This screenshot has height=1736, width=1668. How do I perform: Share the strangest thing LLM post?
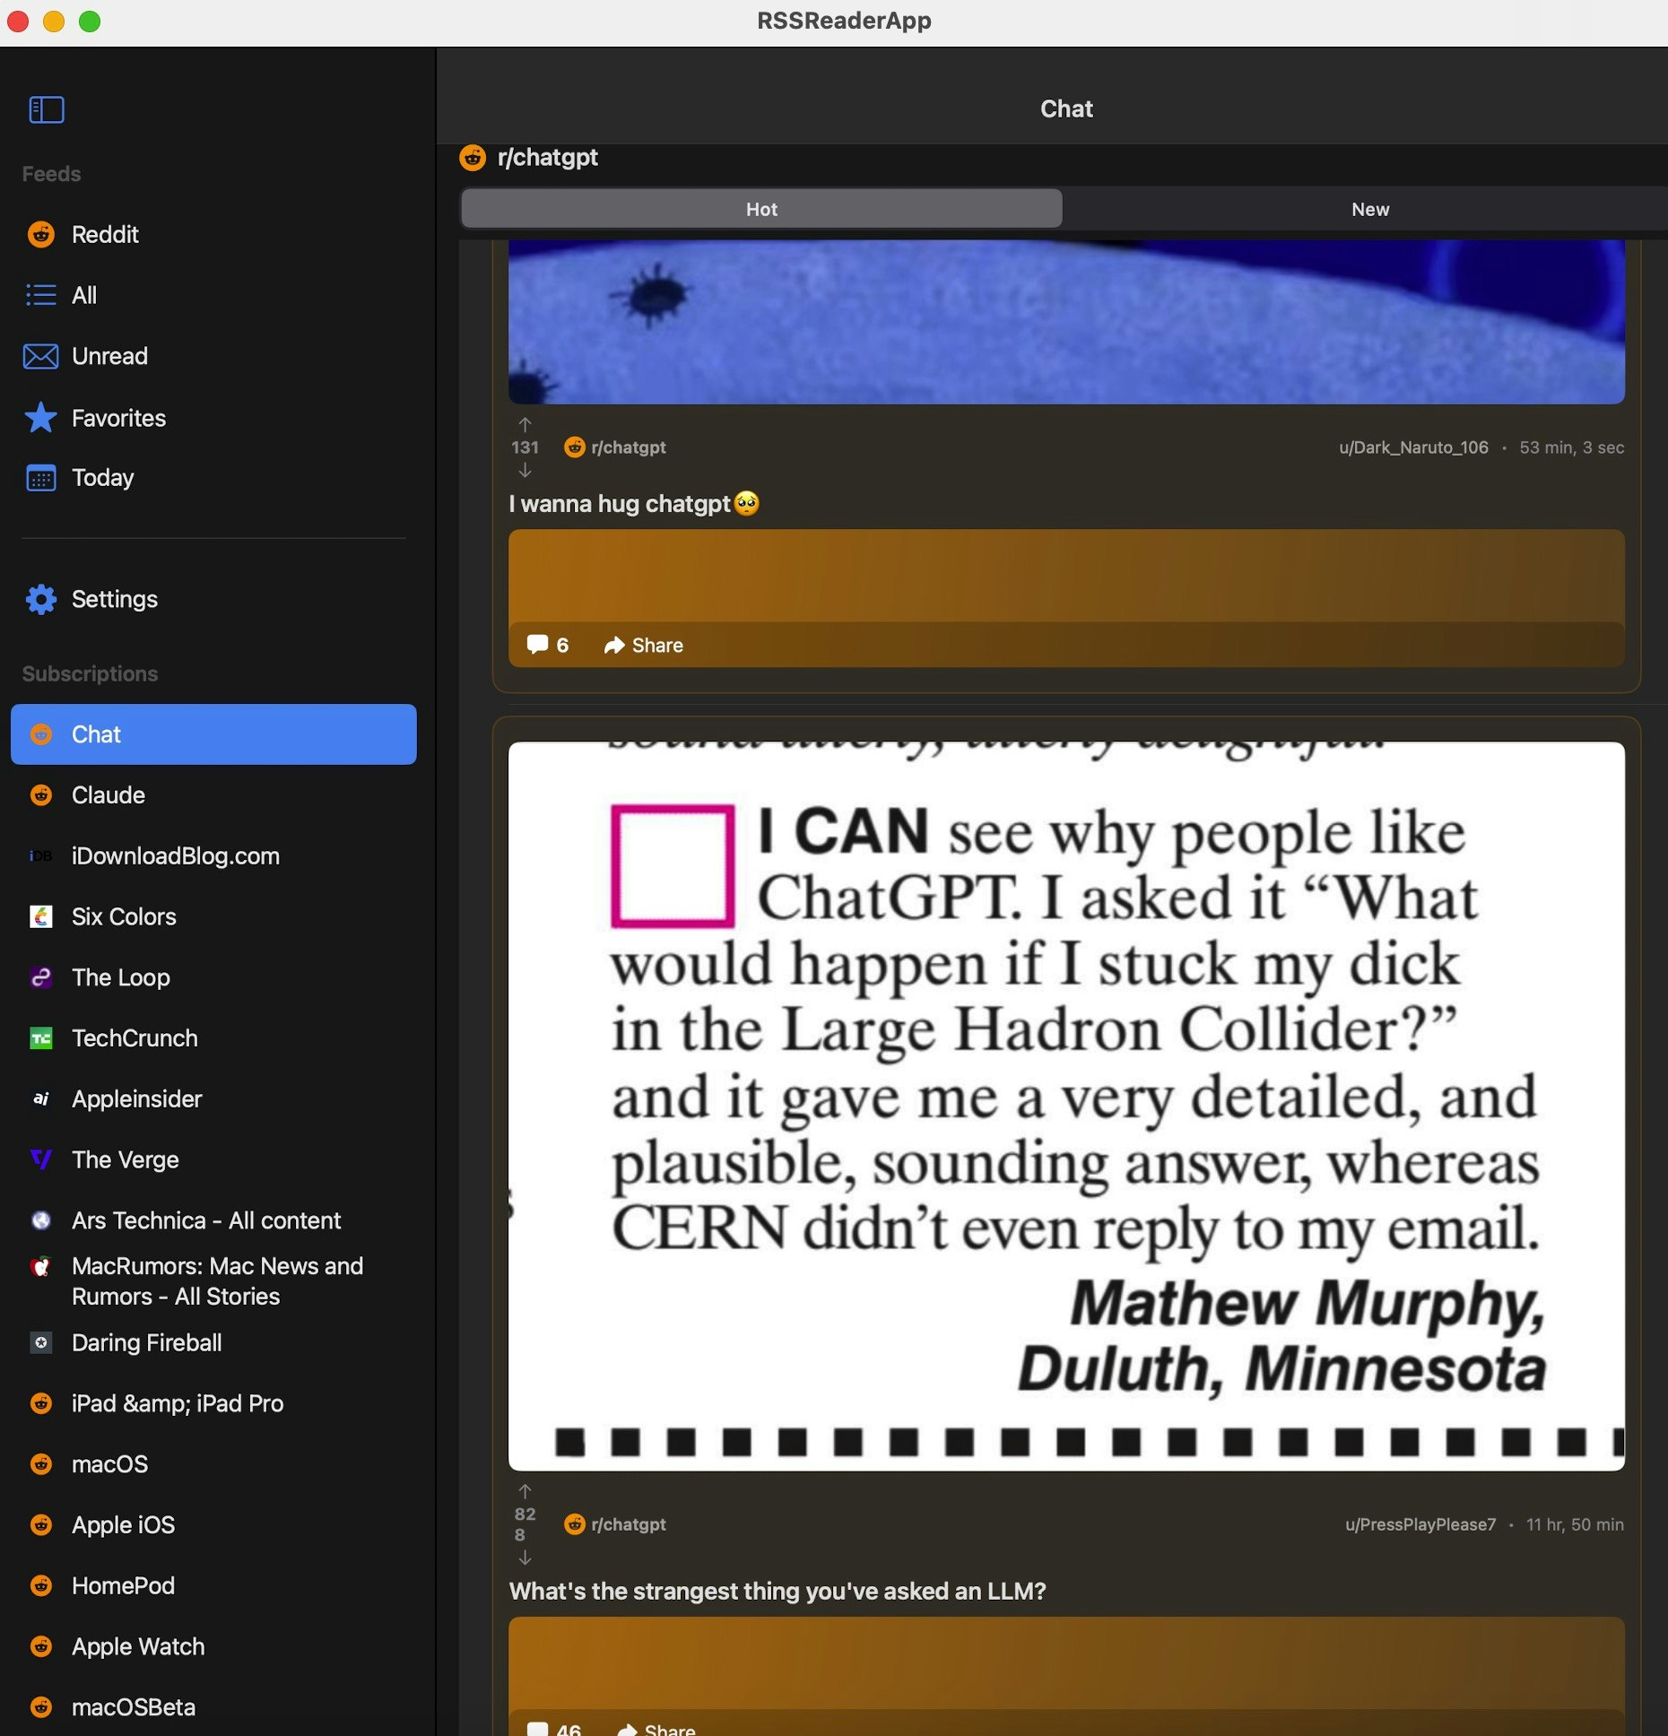click(x=656, y=1729)
